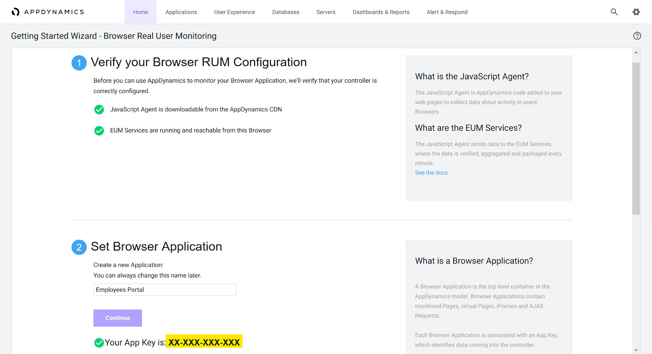Click You can always change this name later

148,275
